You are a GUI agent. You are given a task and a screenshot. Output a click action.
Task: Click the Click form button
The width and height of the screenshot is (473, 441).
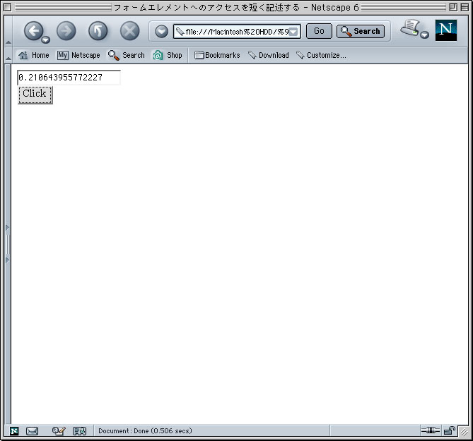(x=35, y=95)
